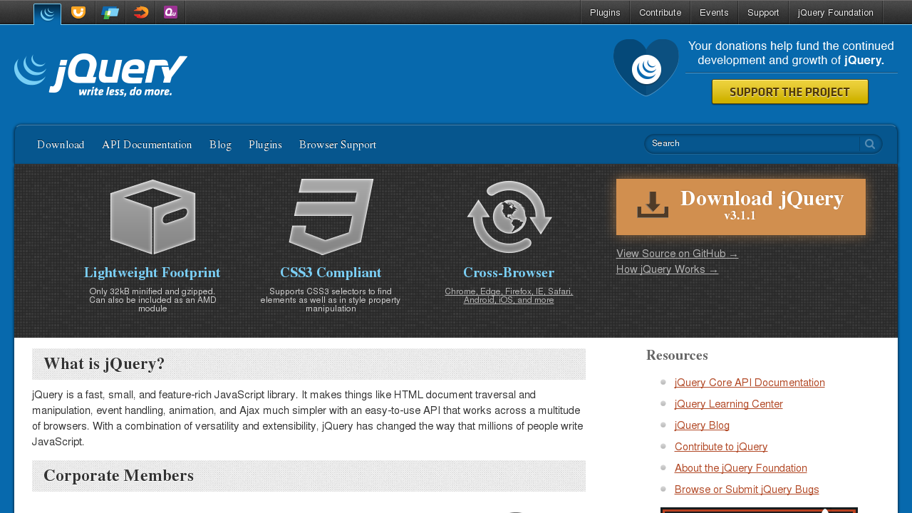912x513 pixels.
Task: Click the Cross-Browser heading
Action: pos(509,273)
